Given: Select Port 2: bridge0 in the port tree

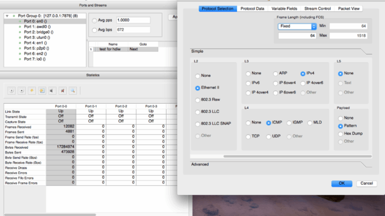Looking at the screenshot, I should [x=38, y=32].
